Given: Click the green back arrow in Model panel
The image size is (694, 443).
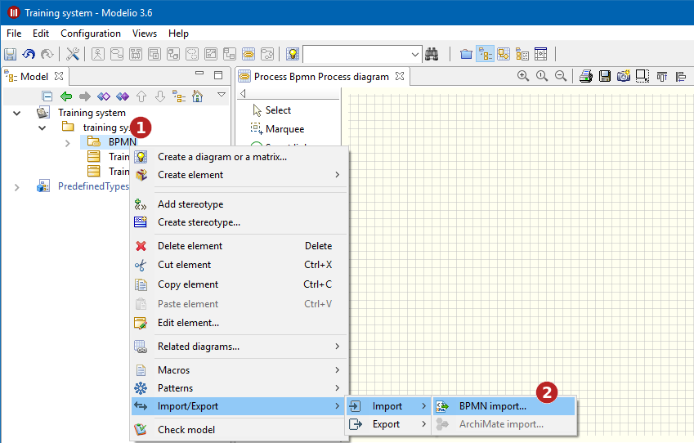Looking at the screenshot, I should click(x=66, y=96).
